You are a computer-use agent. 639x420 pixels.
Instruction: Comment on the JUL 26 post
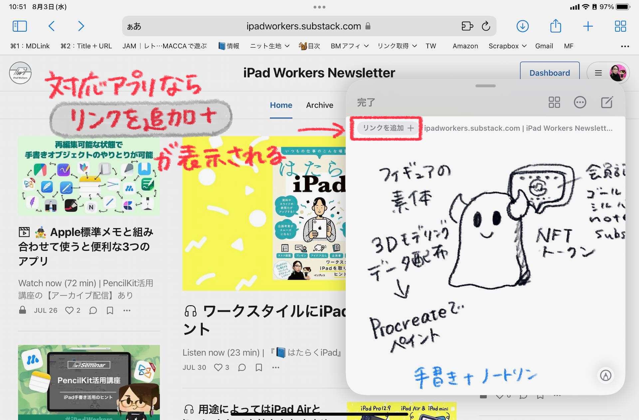pyautogui.click(x=93, y=310)
